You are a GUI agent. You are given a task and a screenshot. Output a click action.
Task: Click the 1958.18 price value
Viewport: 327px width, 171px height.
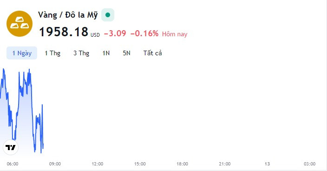click(64, 32)
